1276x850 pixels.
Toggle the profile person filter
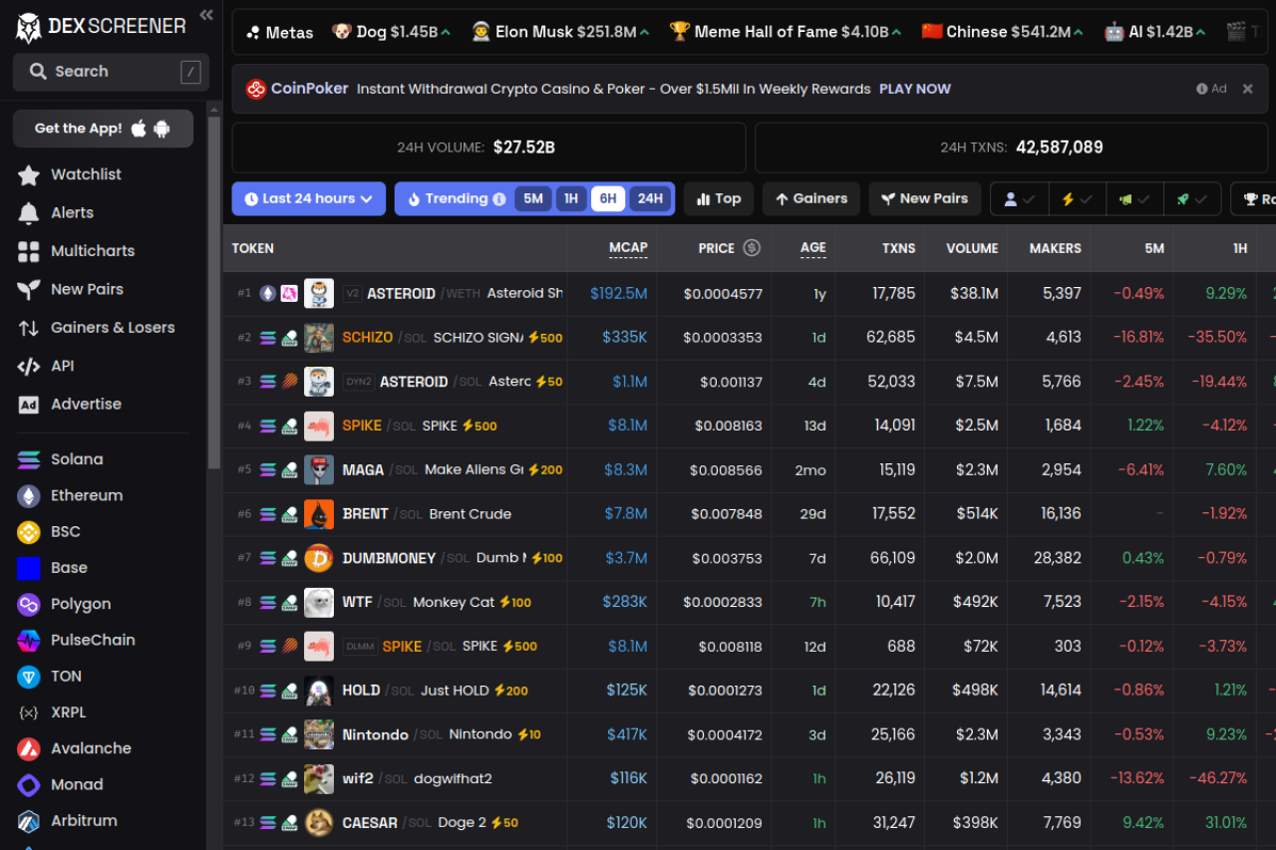(x=1011, y=199)
